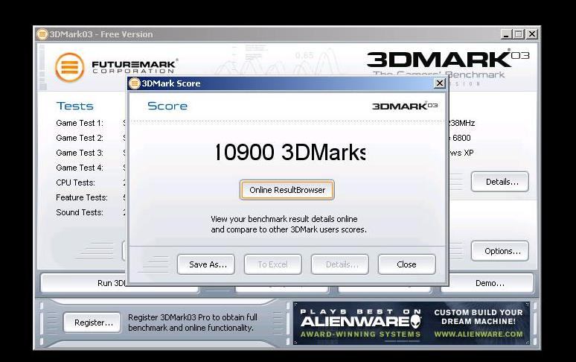Click the Online ResultBrowser button
Image resolution: width=576 pixels, height=362 pixels.
[x=287, y=190]
